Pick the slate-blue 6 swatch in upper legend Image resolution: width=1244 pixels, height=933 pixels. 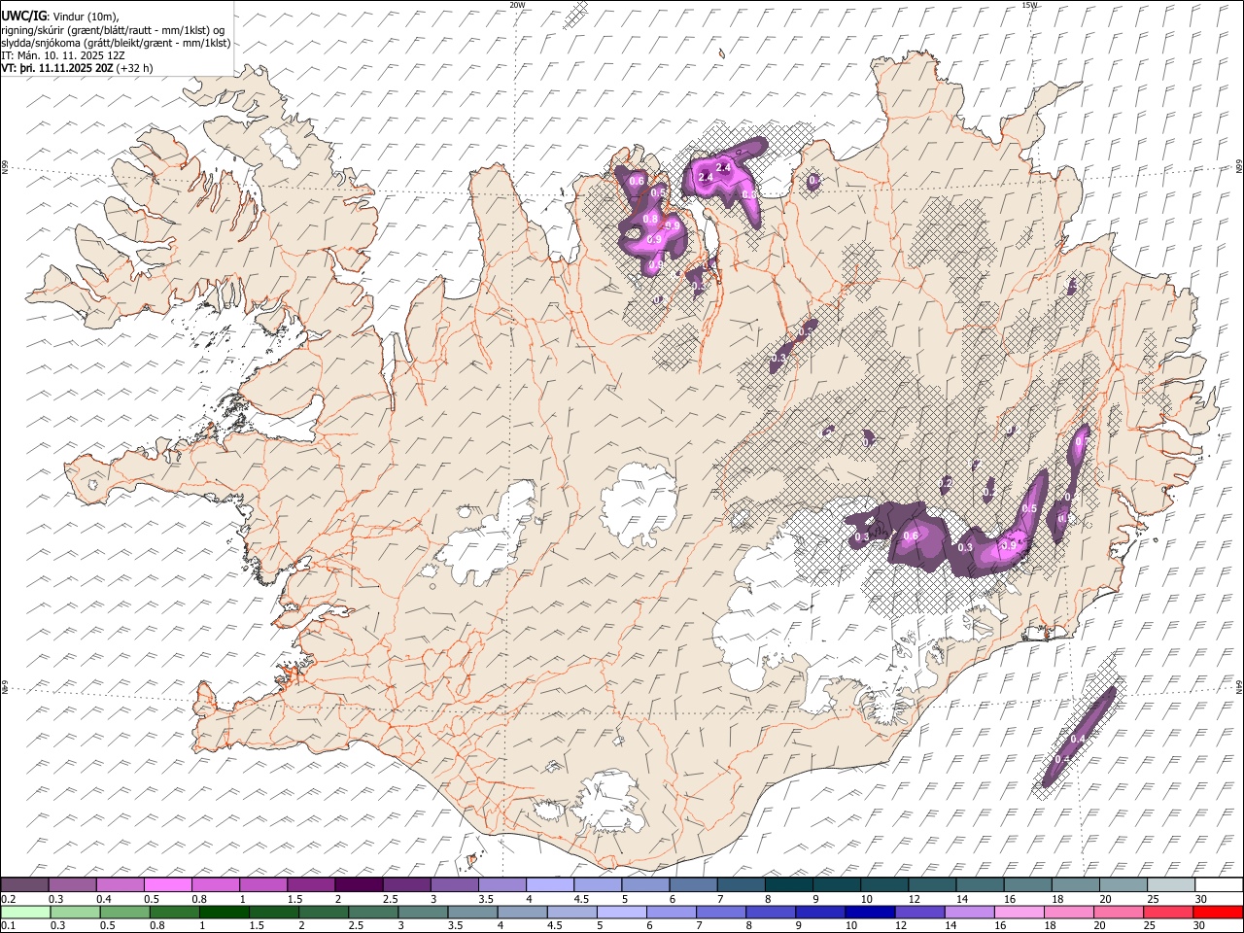click(x=693, y=885)
